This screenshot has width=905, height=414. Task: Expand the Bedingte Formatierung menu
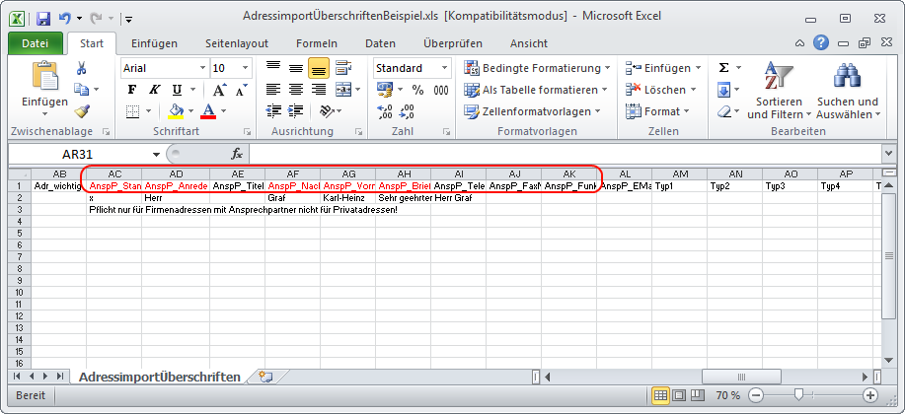point(537,68)
